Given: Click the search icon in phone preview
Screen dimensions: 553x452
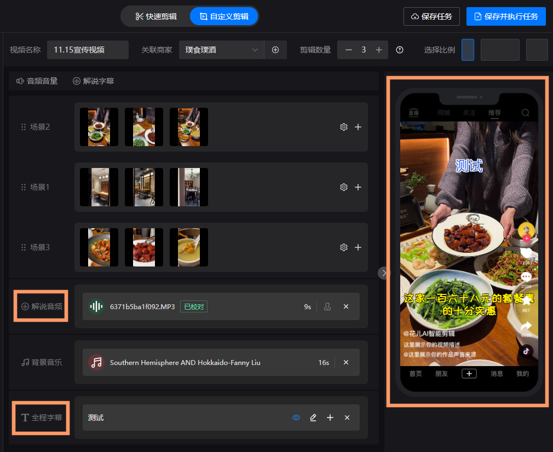Looking at the screenshot, I should tap(526, 113).
